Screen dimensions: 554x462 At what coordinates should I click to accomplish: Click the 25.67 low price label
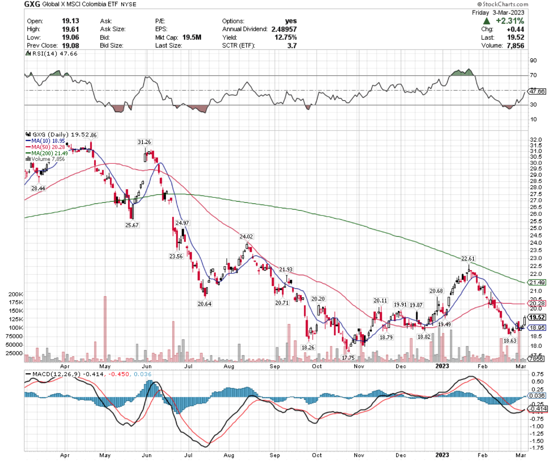click(132, 225)
